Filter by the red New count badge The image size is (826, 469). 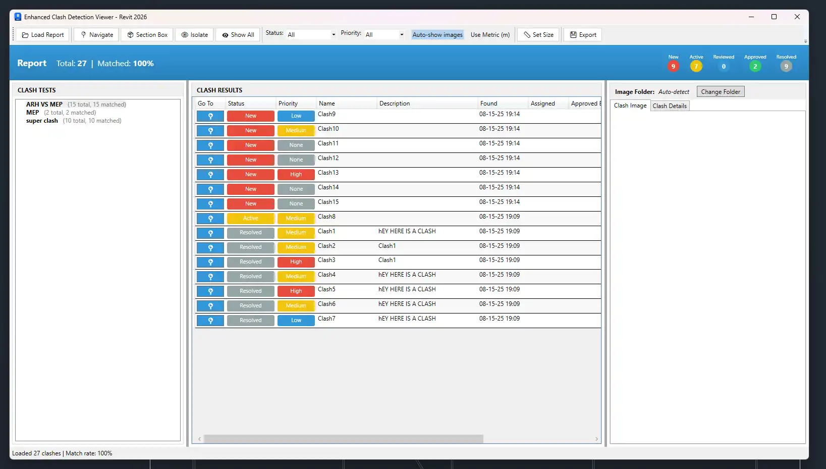coord(673,66)
